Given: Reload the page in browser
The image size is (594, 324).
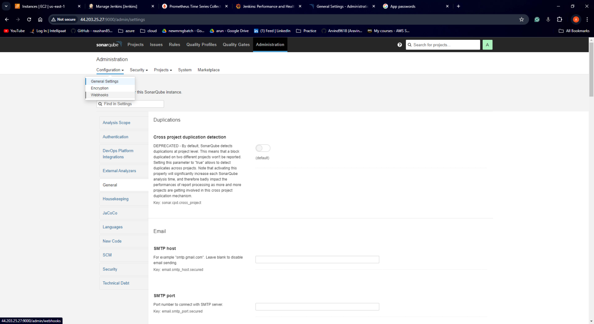Looking at the screenshot, I should click(29, 20).
